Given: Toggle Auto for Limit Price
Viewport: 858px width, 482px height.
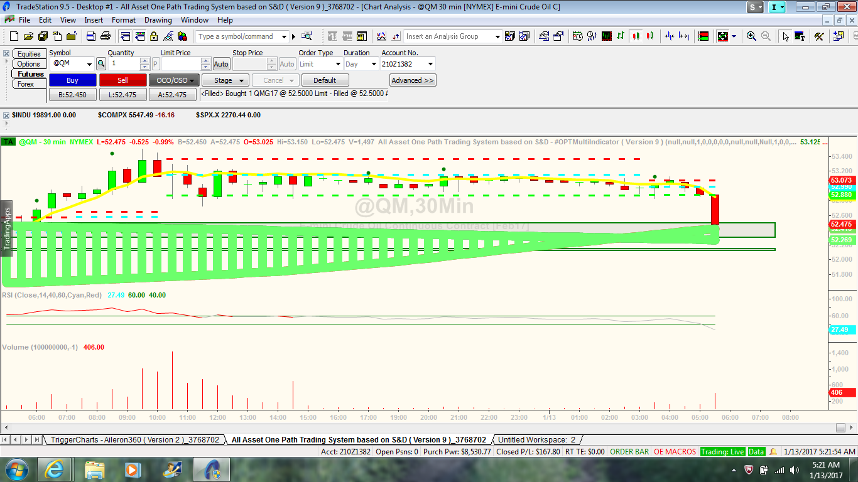Looking at the screenshot, I should click(x=221, y=64).
